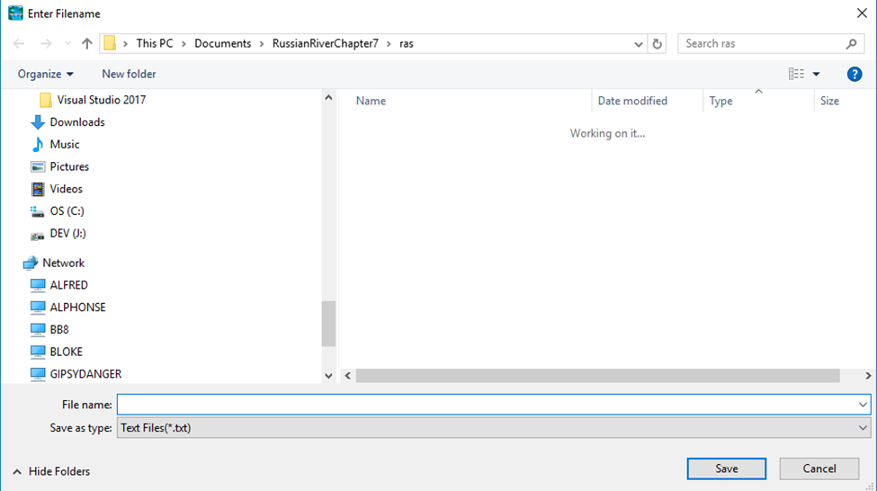Open the Organize menu
The image size is (877, 491).
point(45,74)
